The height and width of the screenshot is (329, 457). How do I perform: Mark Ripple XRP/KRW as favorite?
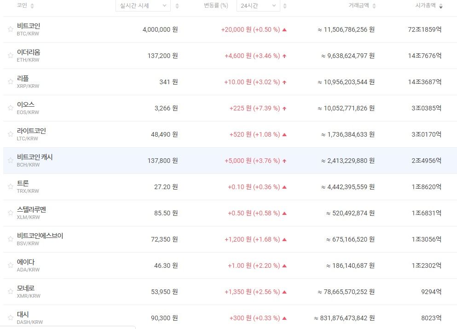10,82
